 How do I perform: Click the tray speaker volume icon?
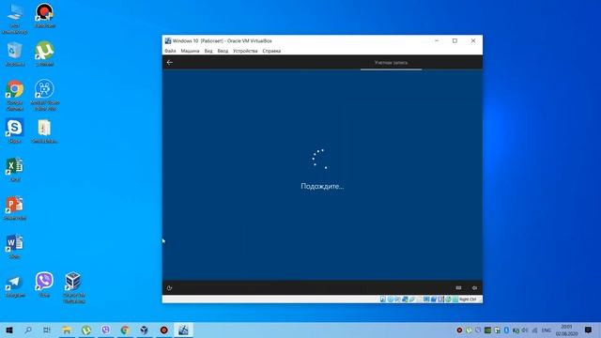point(525,330)
